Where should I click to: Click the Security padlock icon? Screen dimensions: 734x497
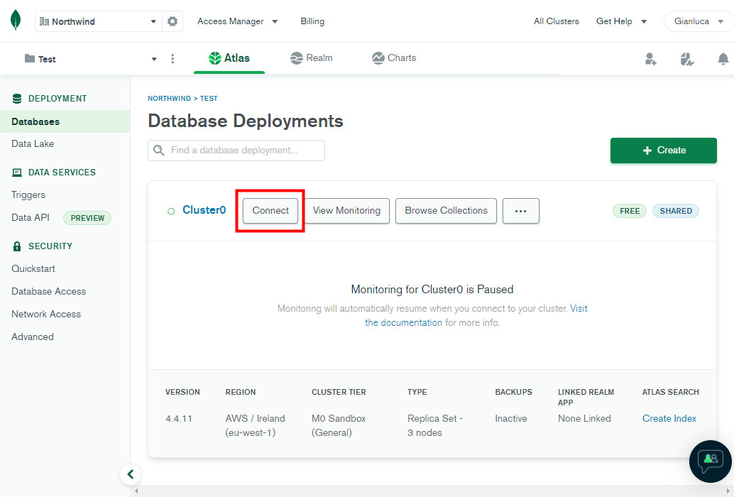[17, 246]
